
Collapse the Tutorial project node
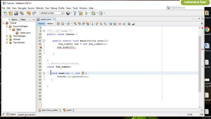click(x=4, y=23)
